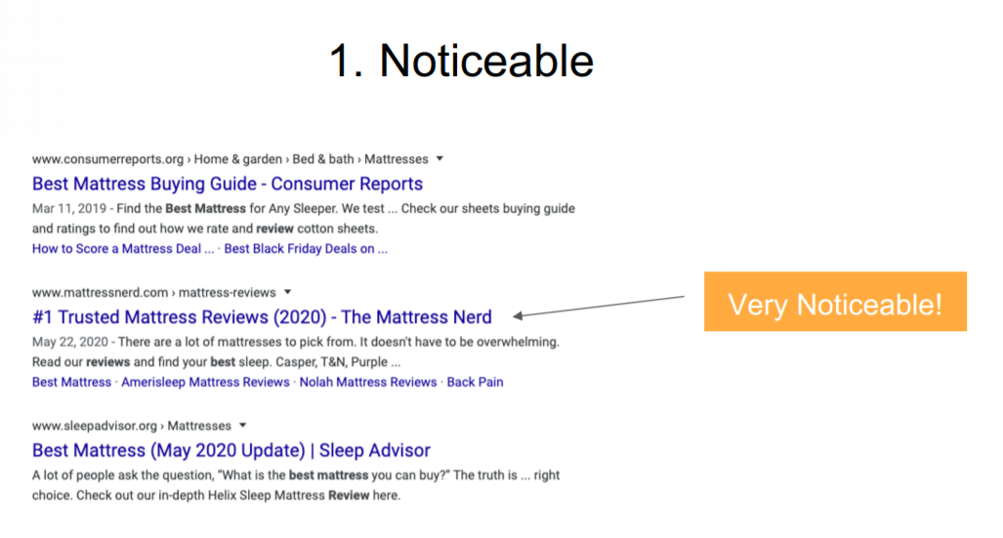Open the How to Score a Mattress Deal sitelink
The image size is (1003, 538).
tap(123, 249)
